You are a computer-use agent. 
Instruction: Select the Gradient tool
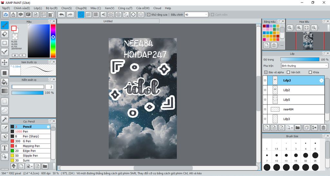click(5, 91)
